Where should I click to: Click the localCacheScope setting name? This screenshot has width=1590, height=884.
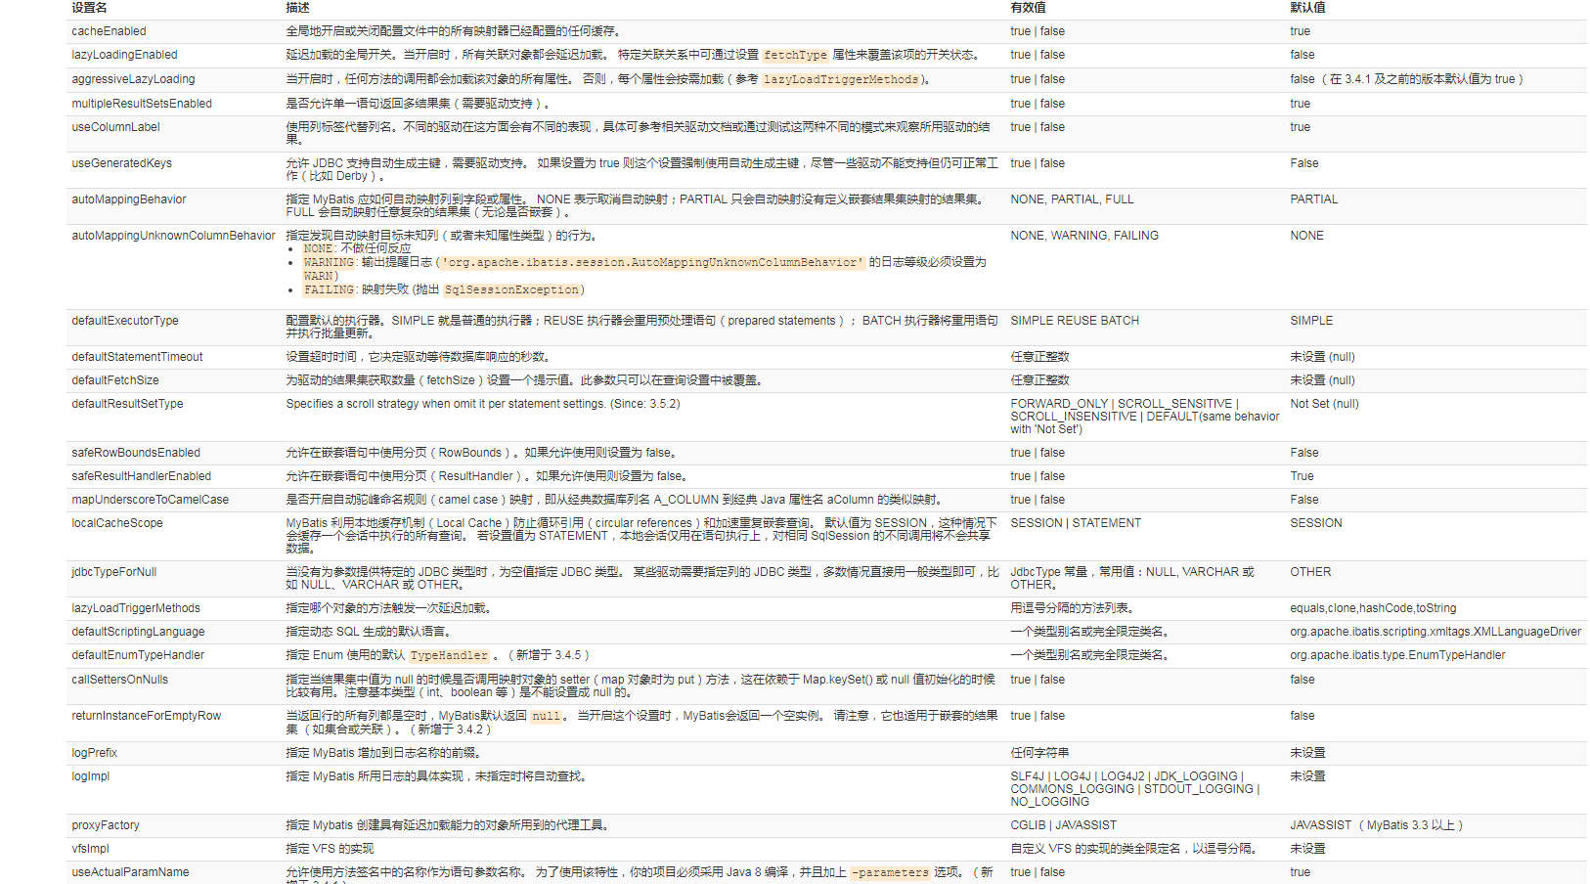(x=117, y=523)
